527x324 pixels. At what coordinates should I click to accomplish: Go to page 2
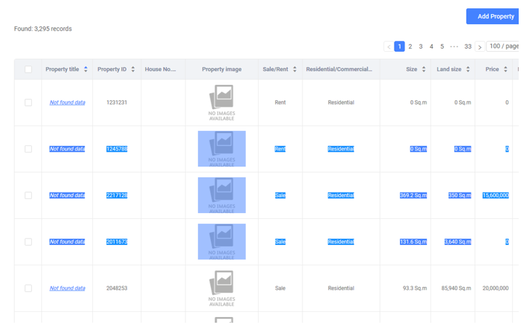[410, 47]
